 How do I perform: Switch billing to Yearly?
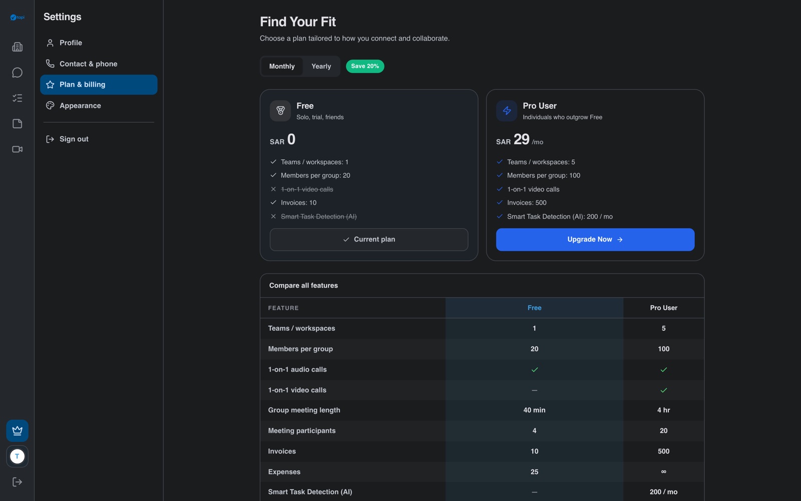[x=321, y=66]
